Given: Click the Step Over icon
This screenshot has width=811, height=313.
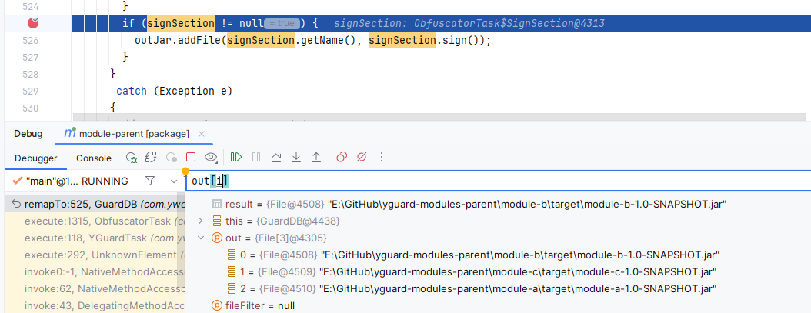Looking at the screenshot, I should pos(276,158).
